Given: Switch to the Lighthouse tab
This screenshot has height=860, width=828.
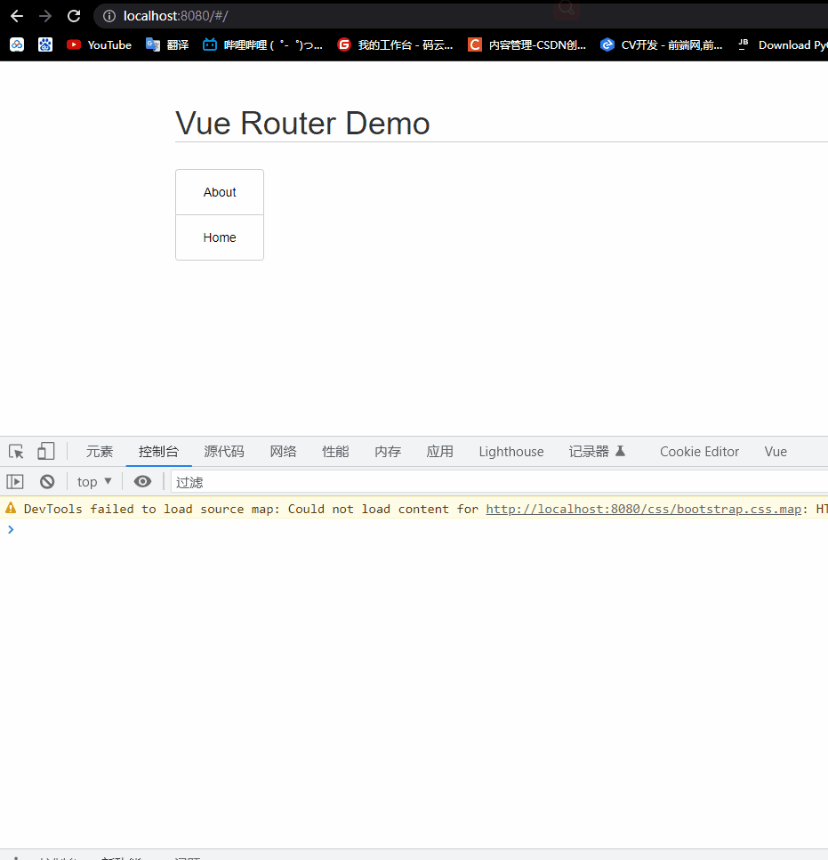Looking at the screenshot, I should [511, 452].
